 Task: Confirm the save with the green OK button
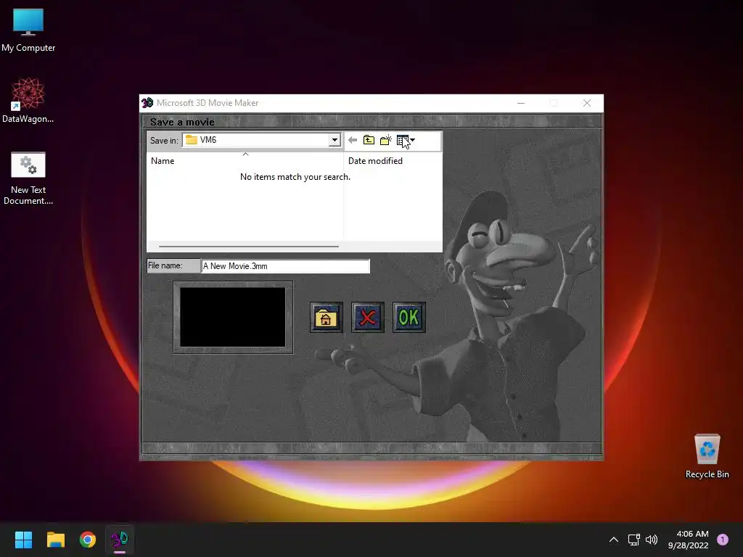click(x=409, y=318)
